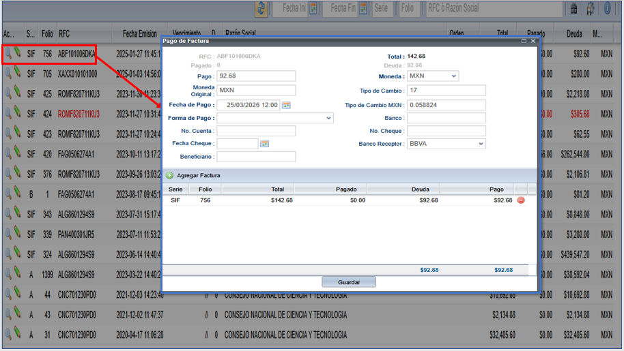Sort by Fecha Emision column header
The image size is (624, 351).
[x=140, y=34]
